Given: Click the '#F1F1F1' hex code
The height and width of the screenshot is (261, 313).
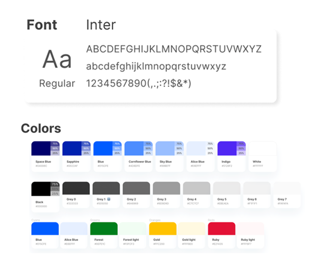Looking at the screenshot, I should tap(252, 204).
